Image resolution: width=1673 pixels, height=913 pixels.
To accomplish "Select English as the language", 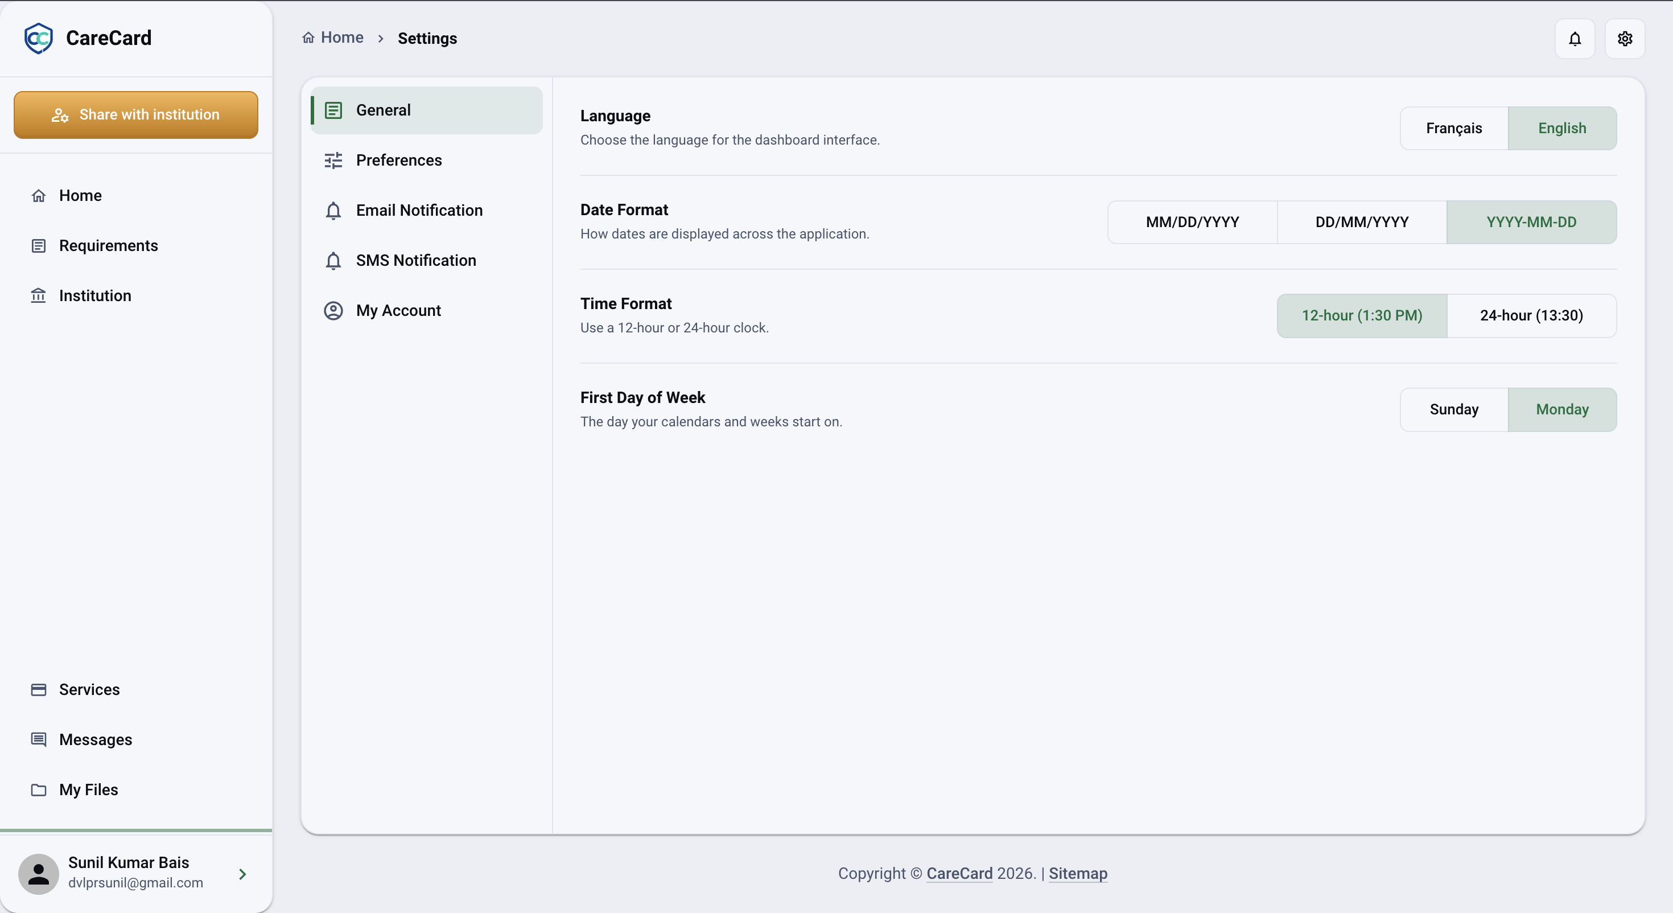I will coord(1562,129).
